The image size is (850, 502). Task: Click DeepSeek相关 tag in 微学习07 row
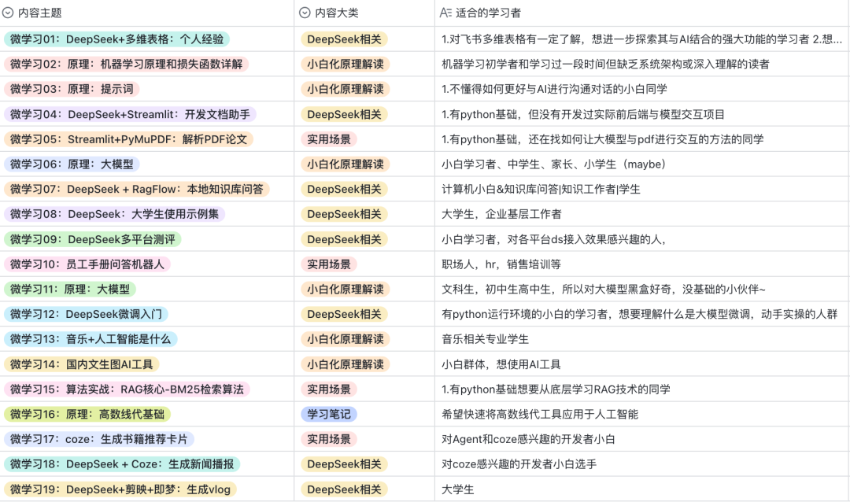344,189
